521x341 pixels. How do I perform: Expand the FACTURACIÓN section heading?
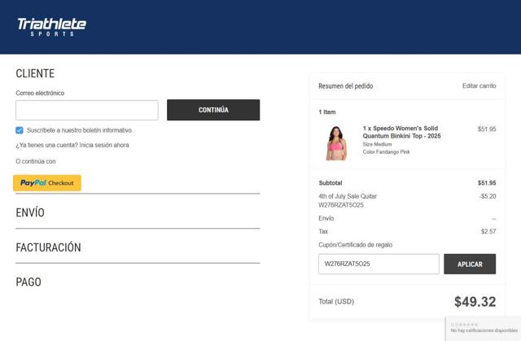pyautogui.click(x=49, y=247)
